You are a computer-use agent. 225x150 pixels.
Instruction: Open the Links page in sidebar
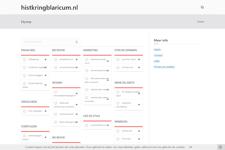157,61
